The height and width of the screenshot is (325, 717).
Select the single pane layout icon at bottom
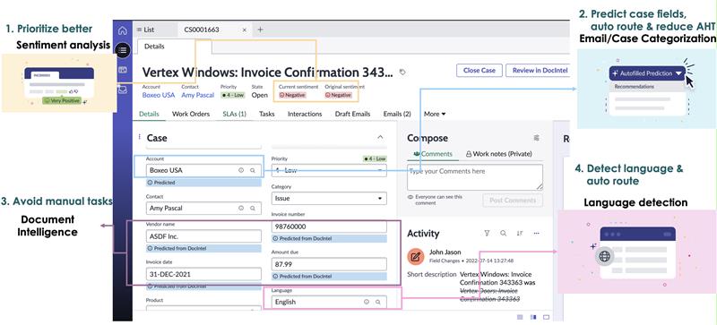pyautogui.click(x=546, y=317)
